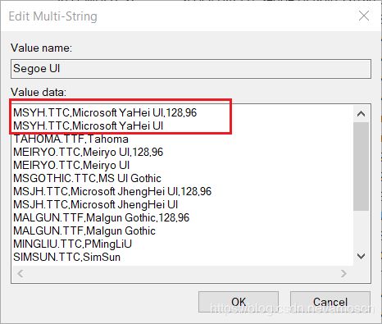Click the MINGLIU.TTC,PMingLiU line
The width and height of the screenshot is (382, 324).
(x=72, y=244)
